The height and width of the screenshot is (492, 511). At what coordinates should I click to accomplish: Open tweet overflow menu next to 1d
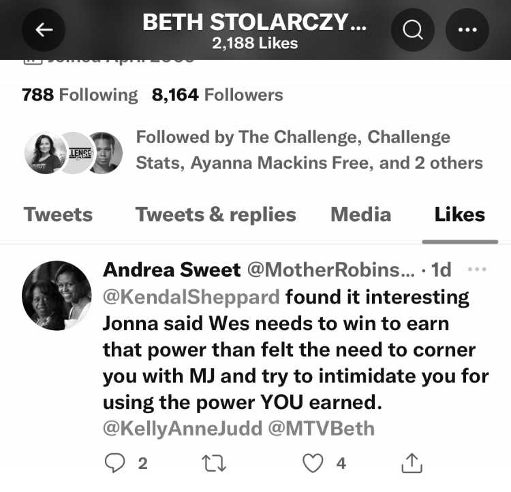[x=477, y=269]
